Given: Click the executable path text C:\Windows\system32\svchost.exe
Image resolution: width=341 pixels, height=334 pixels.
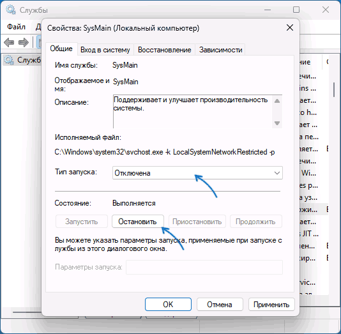Looking at the screenshot, I should click(109, 152).
